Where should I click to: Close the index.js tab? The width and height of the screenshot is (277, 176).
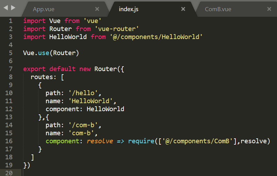click(183, 9)
